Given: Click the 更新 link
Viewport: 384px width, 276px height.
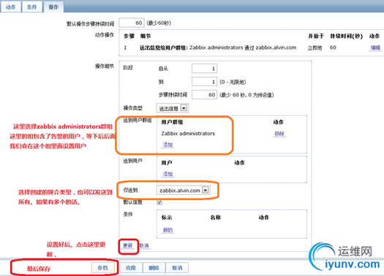Looking at the screenshot, I should (x=128, y=245).
